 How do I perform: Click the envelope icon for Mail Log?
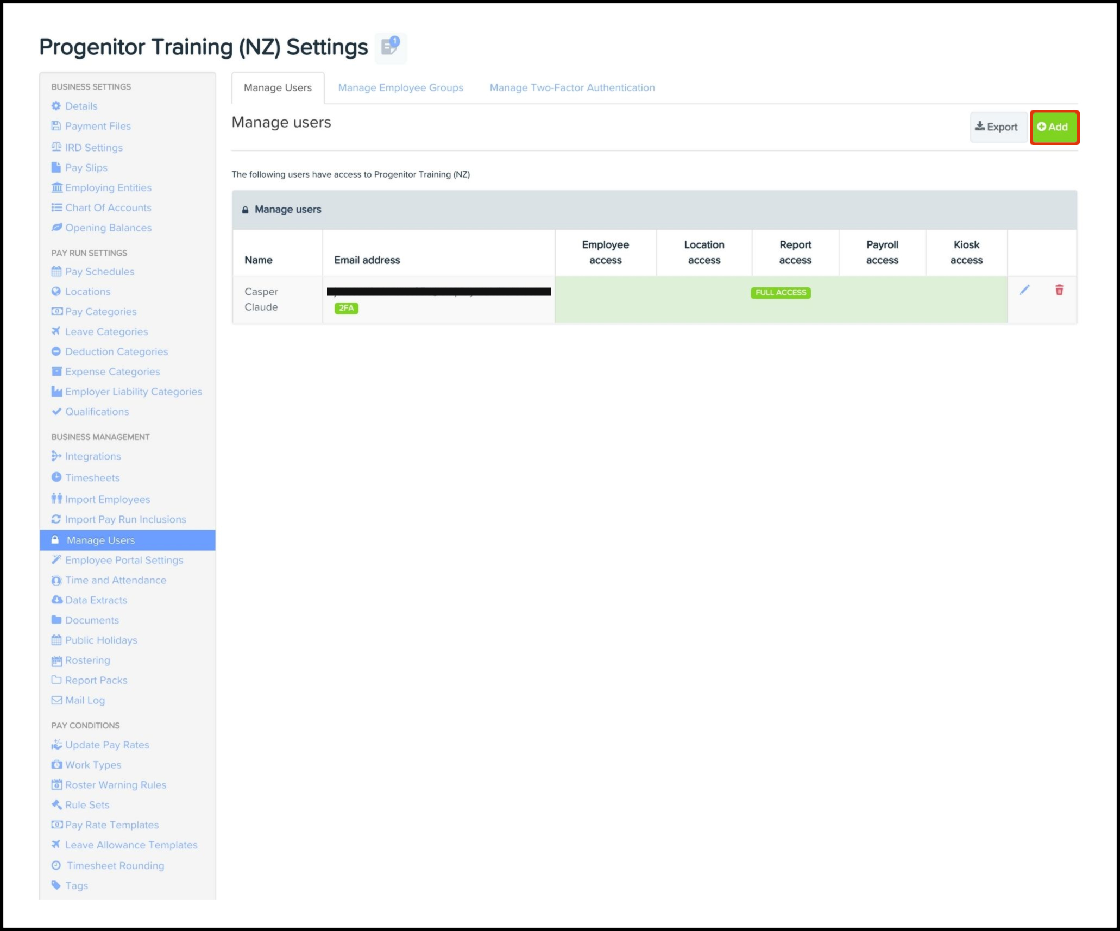(56, 700)
